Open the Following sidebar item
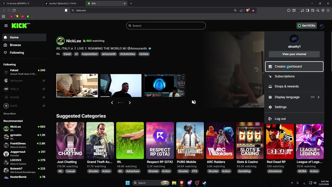The image size is (332, 187). coord(24,52)
